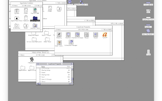162x101 pixels.
Task: Sort list by the Name column header
Action: tap(43, 67)
